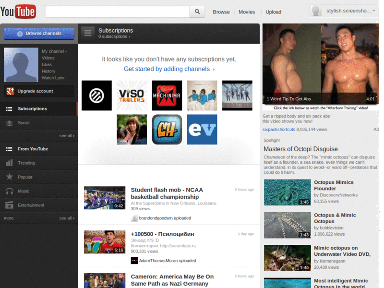Open Octopus & Mimic Octopus thumbnail

(287, 225)
